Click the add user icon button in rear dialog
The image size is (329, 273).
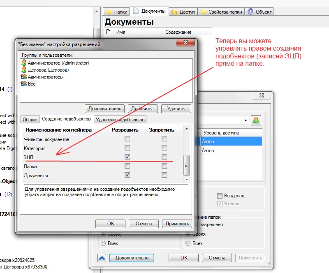point(256,120)
